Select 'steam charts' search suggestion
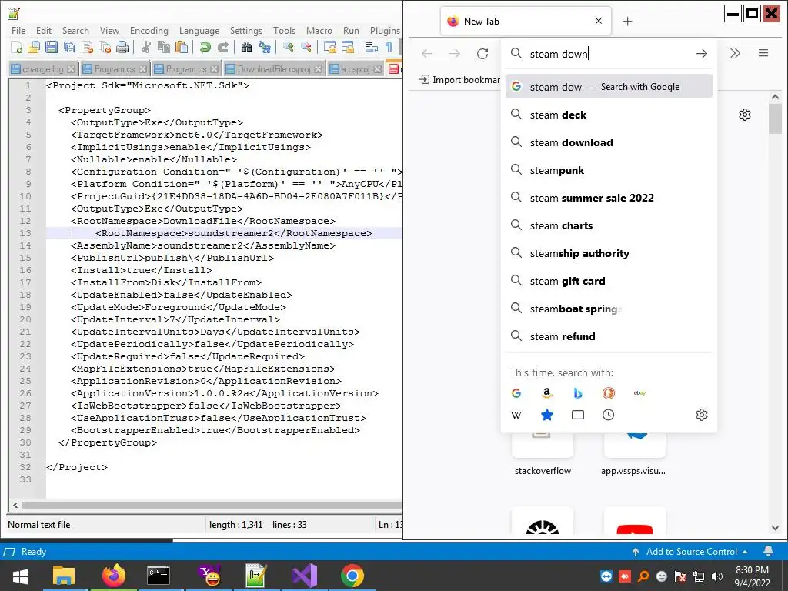Viewport: 788px width, 591px height. point(609,225)
